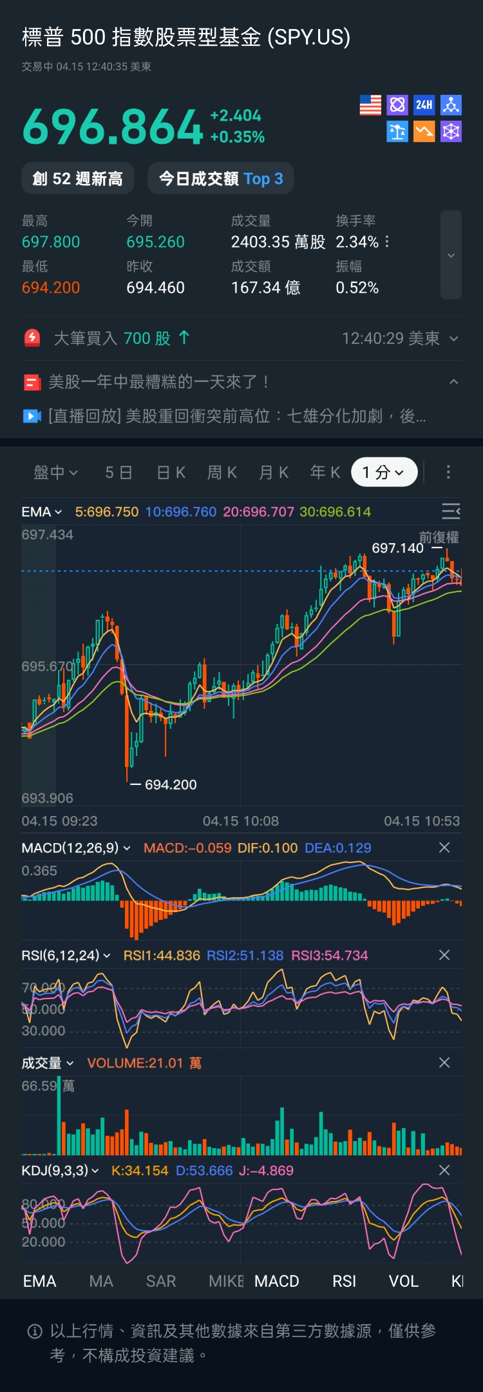Image resolution: width=483 pixels, height=1392 pixels.
Task: Open the 盤中 chart period dropdown
Action: tap(55, 472)
